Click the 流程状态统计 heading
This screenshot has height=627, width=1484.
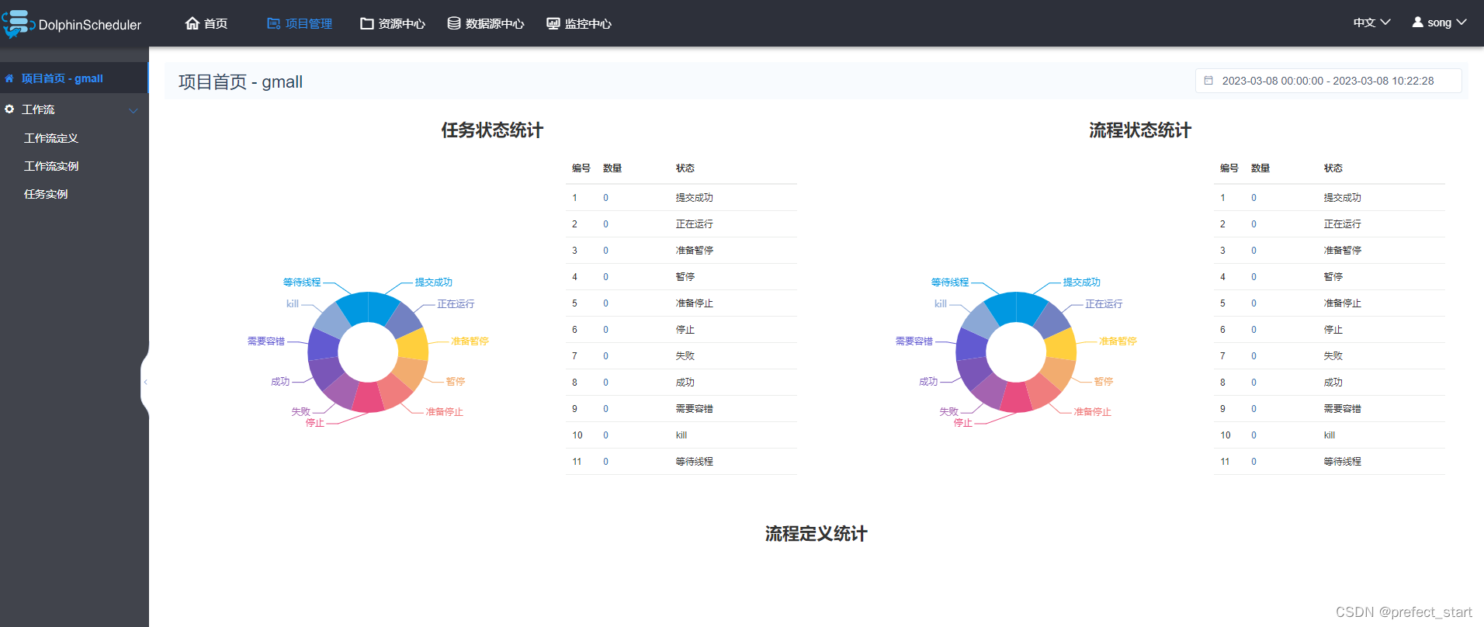1140,130
